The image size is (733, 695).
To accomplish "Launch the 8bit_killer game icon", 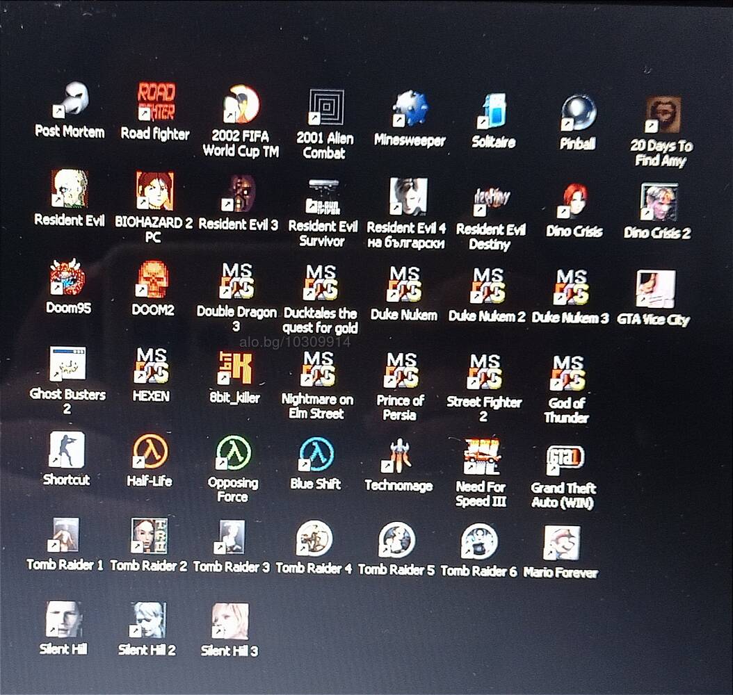I will coord(235,368).
